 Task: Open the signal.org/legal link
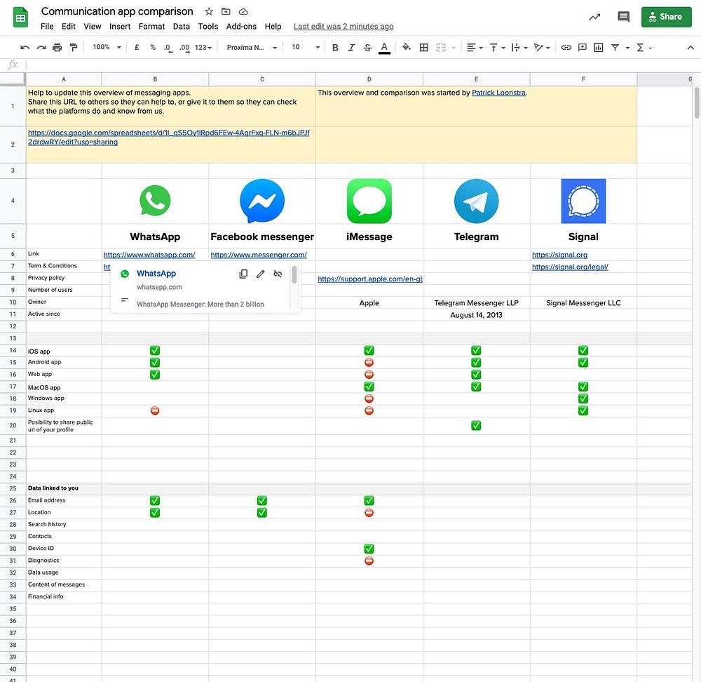coord(569,267)
